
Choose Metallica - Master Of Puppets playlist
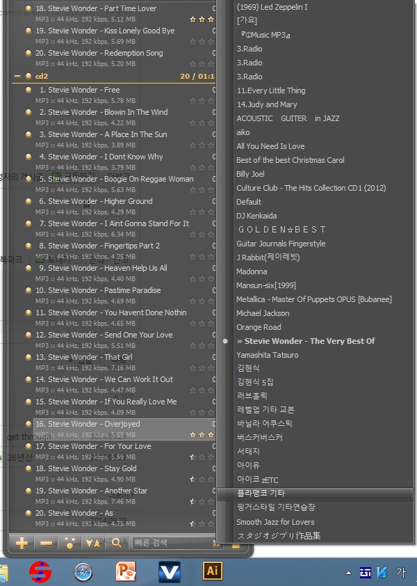(x=314, y=299)
